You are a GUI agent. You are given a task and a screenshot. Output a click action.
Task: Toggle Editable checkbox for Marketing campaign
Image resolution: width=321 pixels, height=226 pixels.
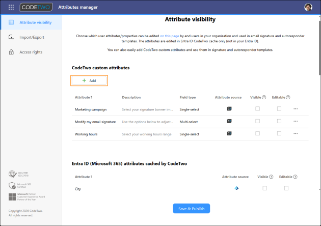pos(279,108)
